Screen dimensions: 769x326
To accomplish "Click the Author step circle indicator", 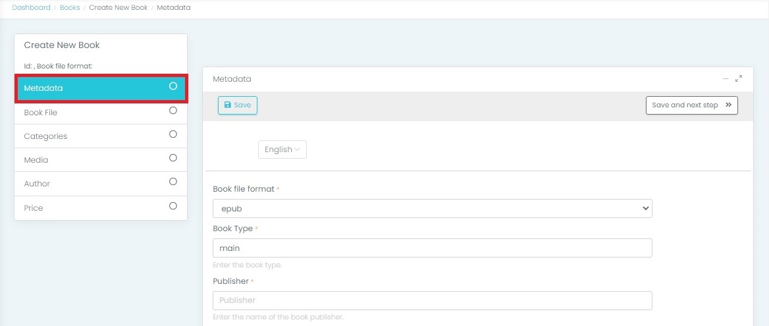I will click(173, 182).
